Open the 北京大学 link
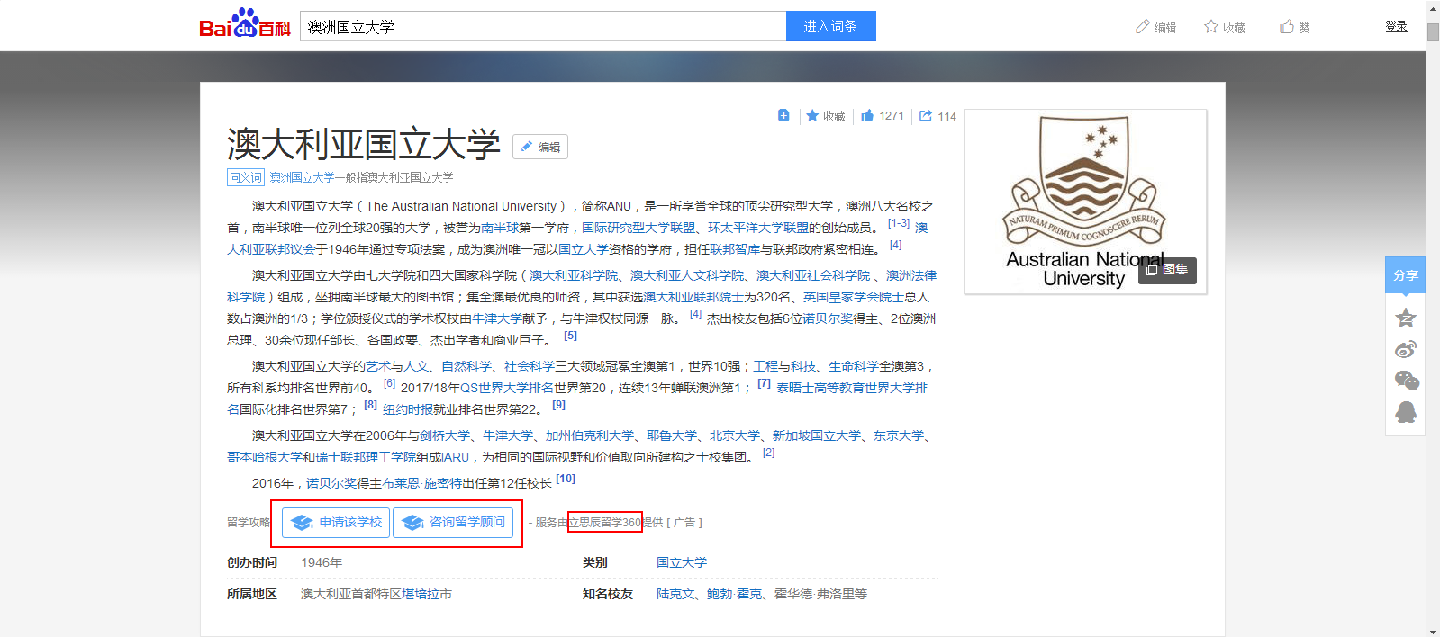This screenshot has height=637, width=1440. pyautogui.click(x=735, y=435)
